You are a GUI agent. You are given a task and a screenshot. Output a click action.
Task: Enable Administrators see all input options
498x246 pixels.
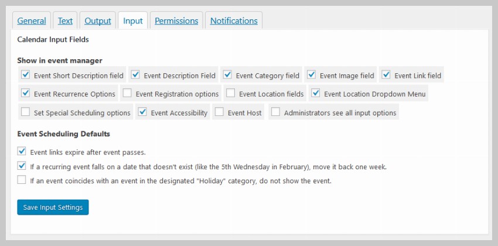275,112
